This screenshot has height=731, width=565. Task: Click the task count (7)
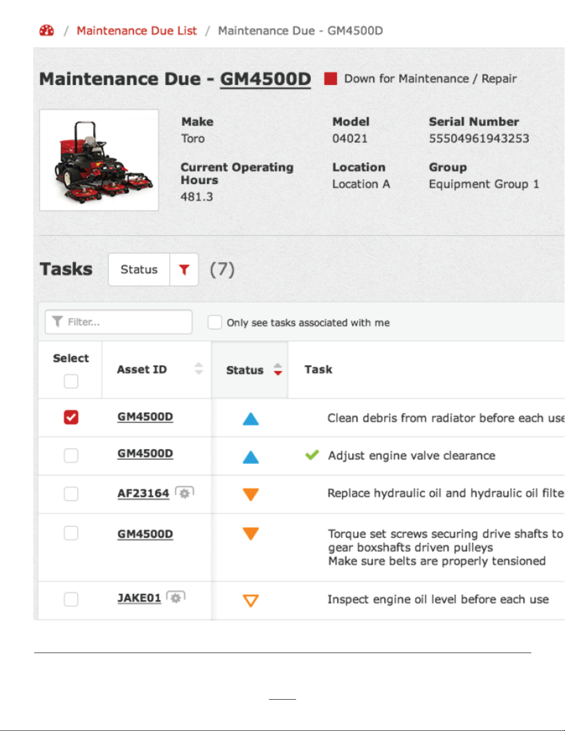click(222, 269)
